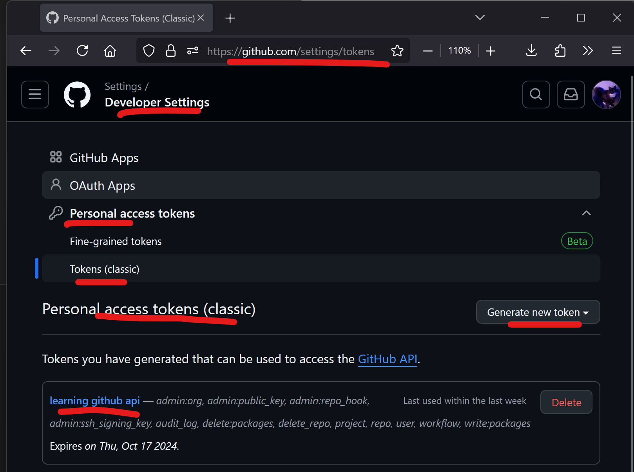
Task: Open the extensions puzzle icon
Action: pyautogui.click(x=560, y=50)
